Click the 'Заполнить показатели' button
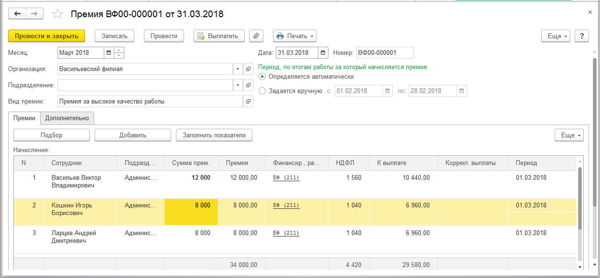The width and height of the screenshot is (600, 278). tap(214, 135)
